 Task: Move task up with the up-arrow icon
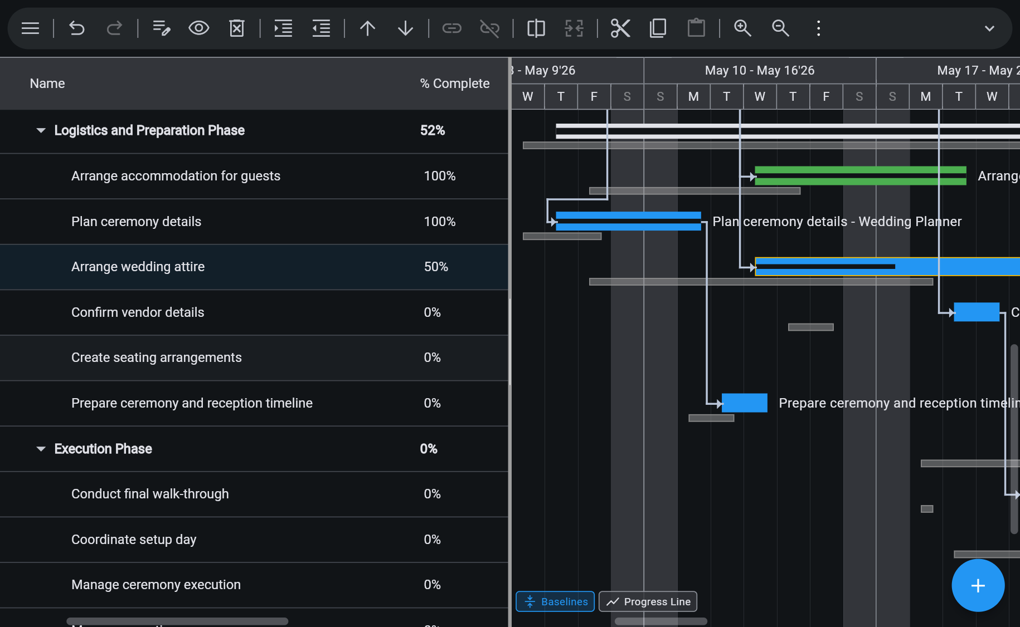point(367,28)
